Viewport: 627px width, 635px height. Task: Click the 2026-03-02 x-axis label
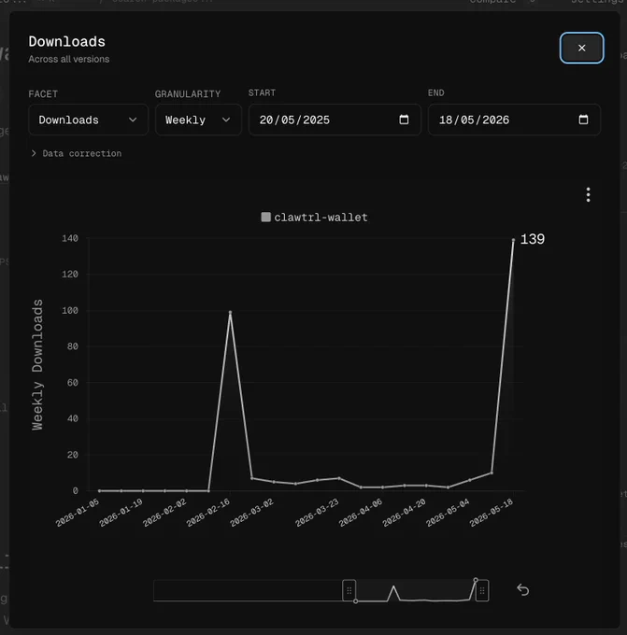251,513
